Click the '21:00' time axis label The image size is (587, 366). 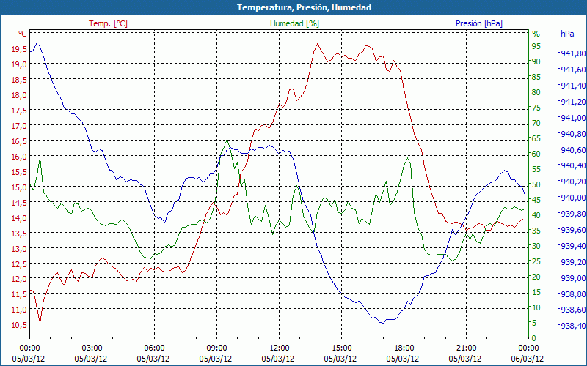click(467, 348)
